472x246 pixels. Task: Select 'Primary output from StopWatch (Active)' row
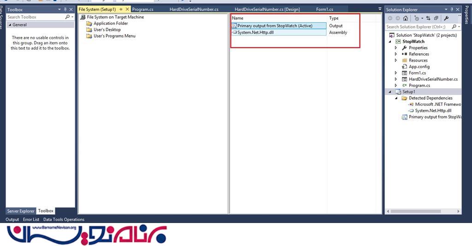pyautogui.click(x=279, y=26)
